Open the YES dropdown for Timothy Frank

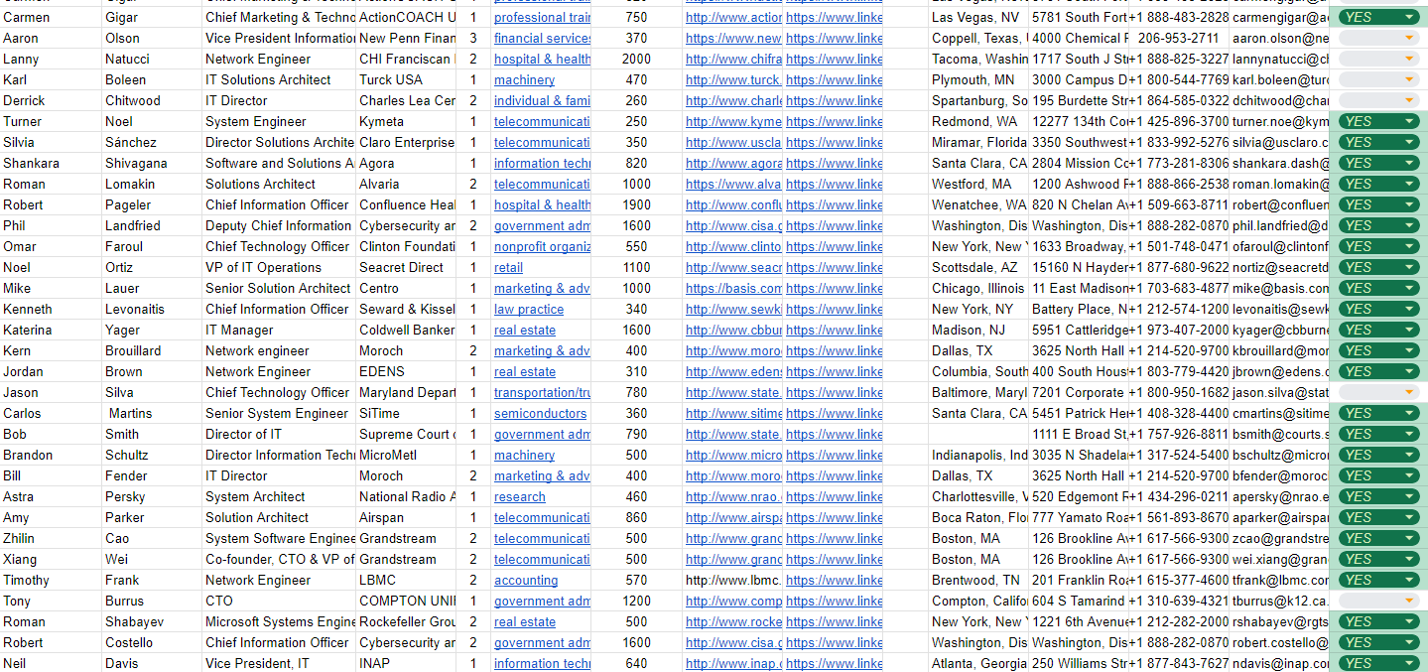click(1378, 580)
